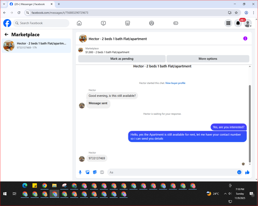Viewport: 258px width, 206px height.
Task: Open Chrome three-dot menu
Action: 253,13
